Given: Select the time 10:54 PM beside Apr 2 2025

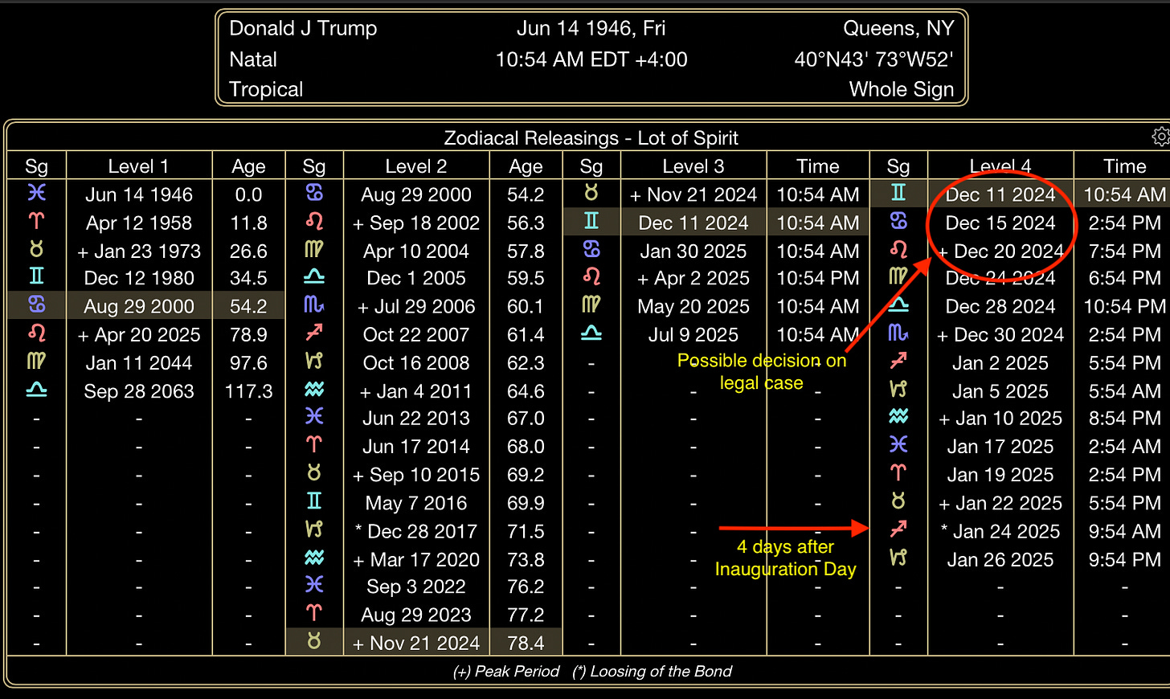Looking at the screenshot, I should click(x=818, y=278).
